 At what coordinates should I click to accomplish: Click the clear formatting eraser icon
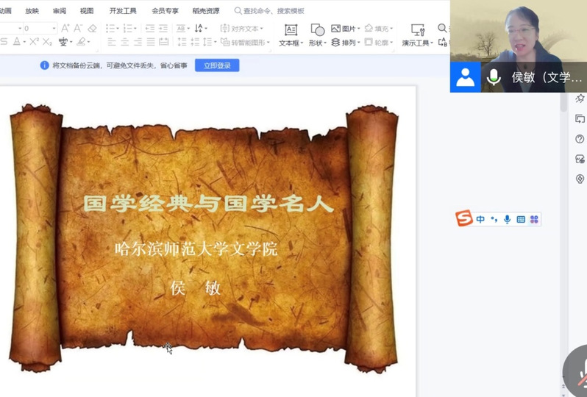click(x=93, y=29)
